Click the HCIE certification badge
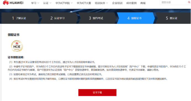The width and height of the screenshot is (191, 101). (x=17, y=46)
